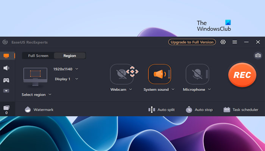Select the Full Screen tab
The height and width of the screenshot is (151, 265).
tap(38, 55)
